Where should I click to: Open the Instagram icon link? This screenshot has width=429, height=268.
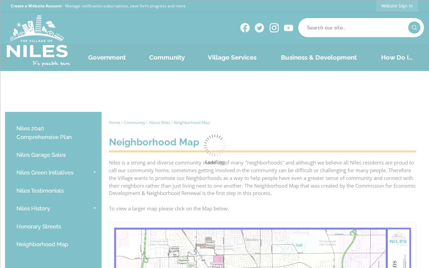pyautogui.click(x=274, y=28)
